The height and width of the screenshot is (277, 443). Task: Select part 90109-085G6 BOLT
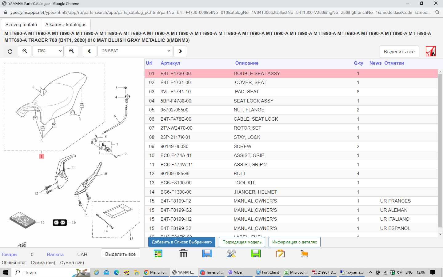tap(291, 174)
